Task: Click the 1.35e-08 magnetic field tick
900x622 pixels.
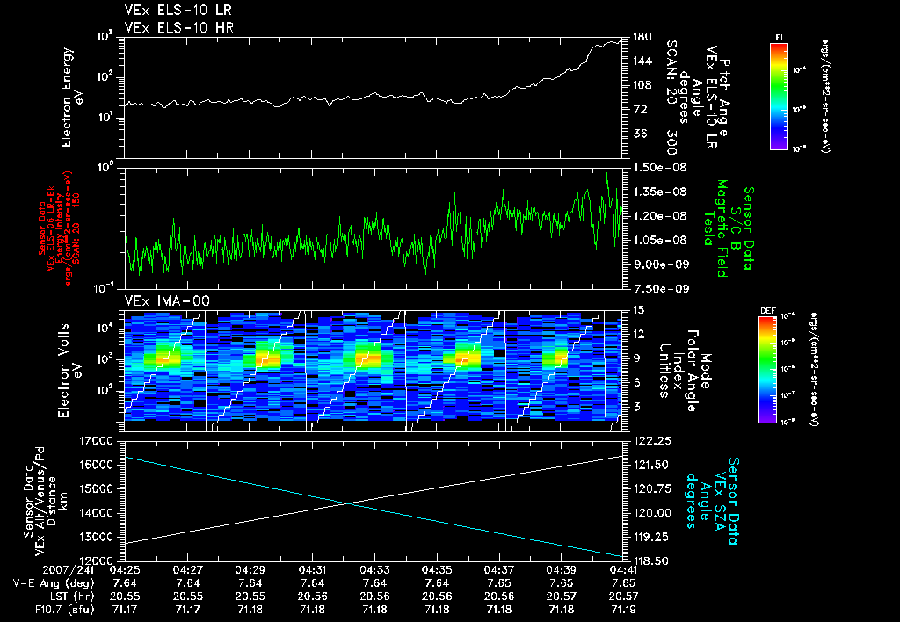Action: coord(659,192)
